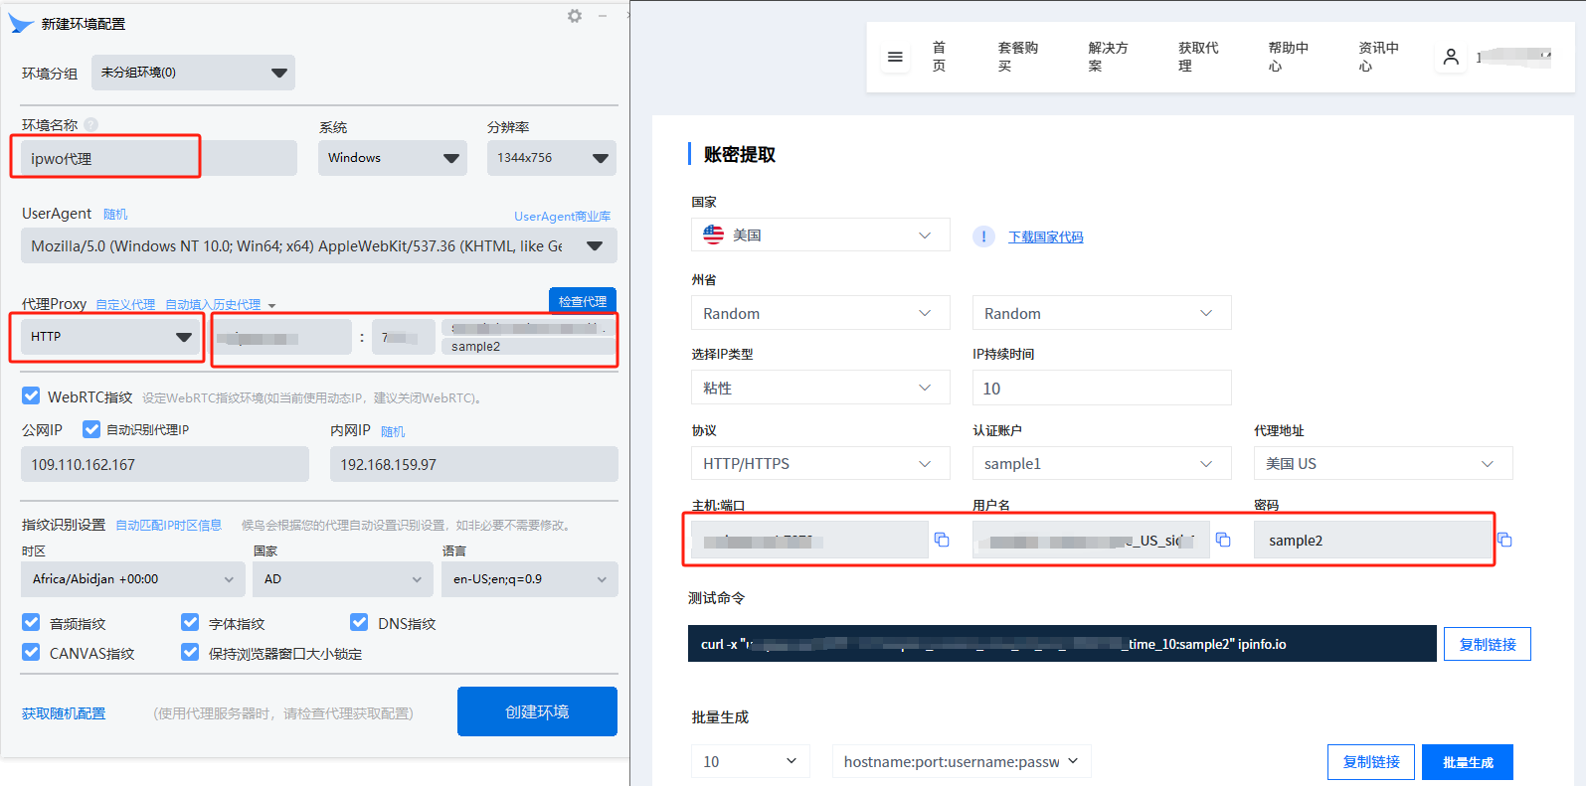Click the 批量生成 button
This screenshot has height=786, width=1586.
click(1468, 762)
